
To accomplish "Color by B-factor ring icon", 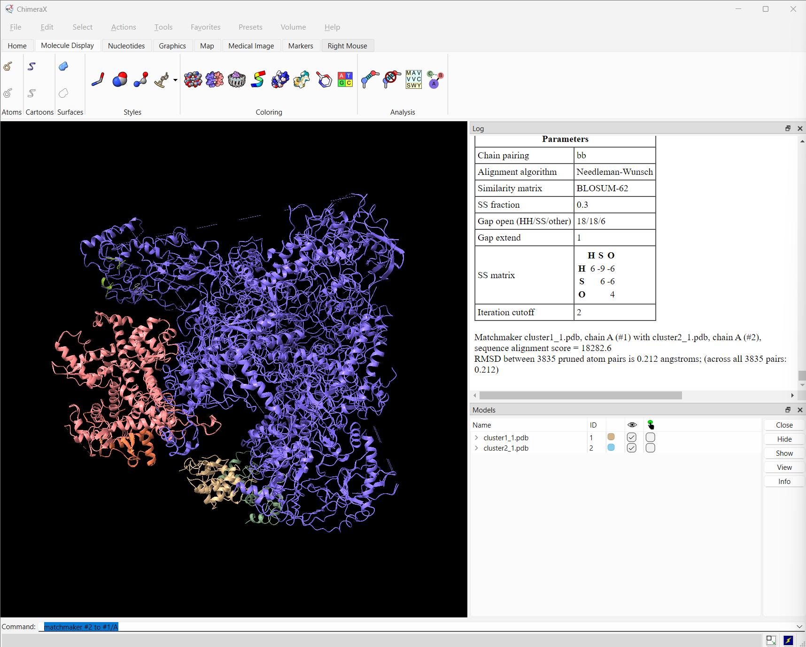I will 324,79.
